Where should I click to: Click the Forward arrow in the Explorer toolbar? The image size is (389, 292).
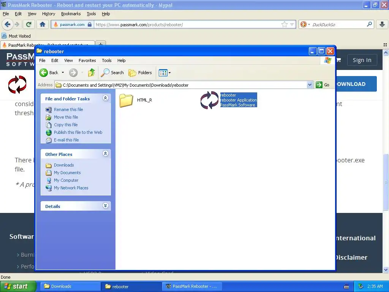[x=73, y=73]
